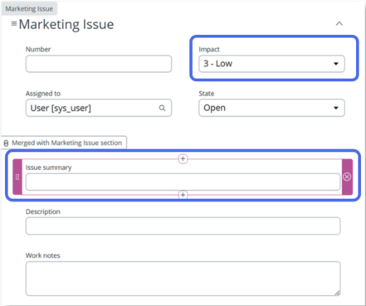Click the Work notes text area
Image resolution: width=366 pixels, height=306 pixels.
click(x=183, y=279)
